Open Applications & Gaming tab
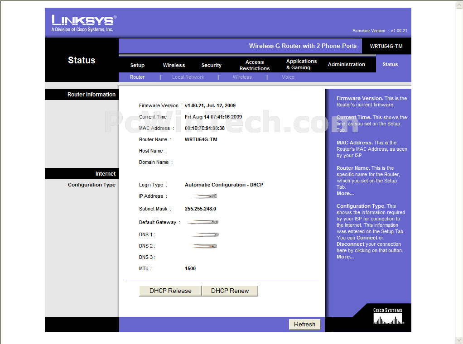 pos(301,64)
